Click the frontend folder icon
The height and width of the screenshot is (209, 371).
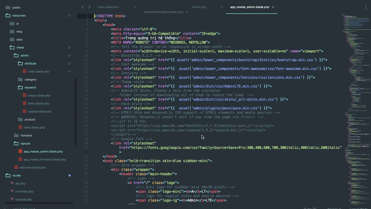(x=16, y=136)
